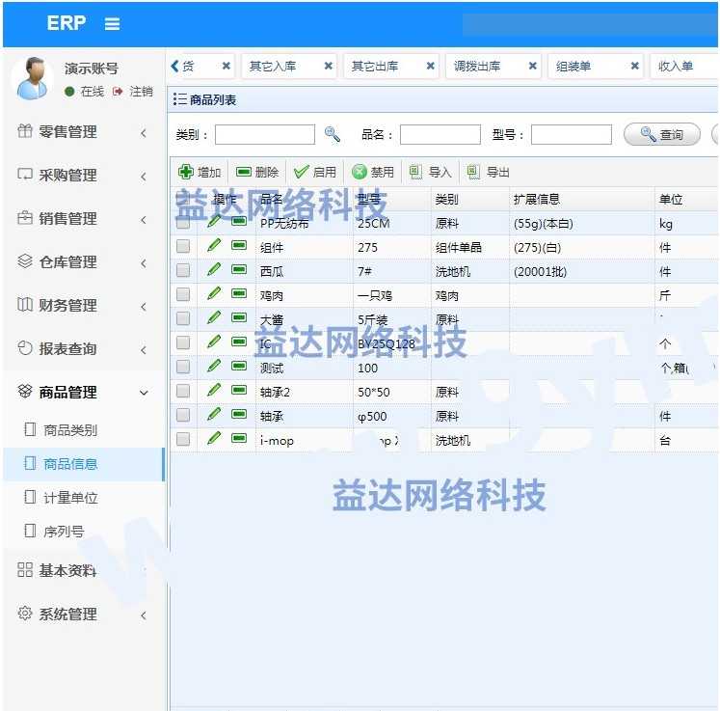
Task: Delete the 组件 row with green minus icon
Action: point(239,245)
